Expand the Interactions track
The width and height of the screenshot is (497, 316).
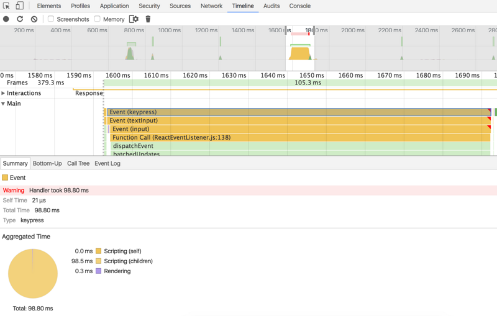(3, 93)
